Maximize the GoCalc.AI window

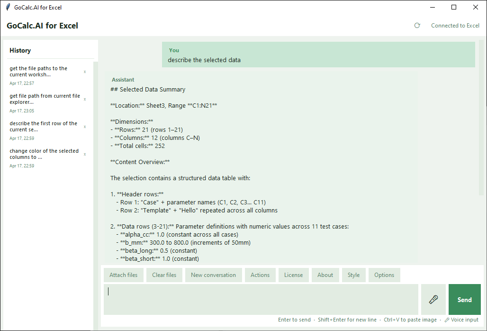454,7
